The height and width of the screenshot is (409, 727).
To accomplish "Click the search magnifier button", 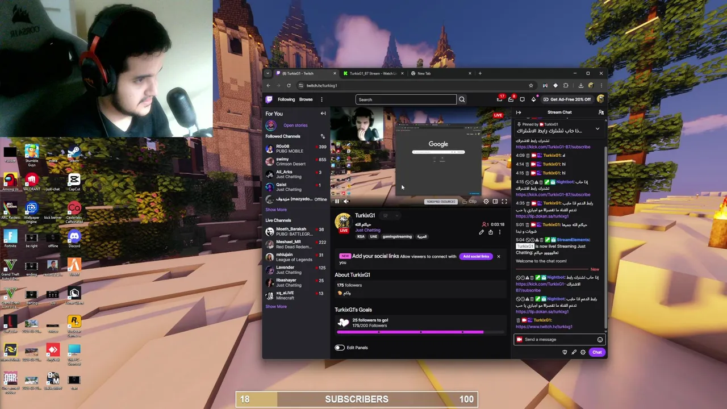I will point(462,99).
